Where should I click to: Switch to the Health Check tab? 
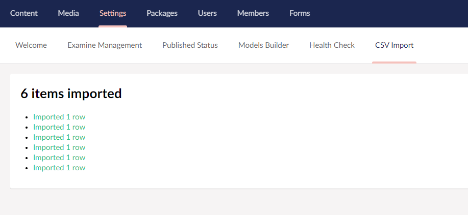pyautogui.click(x=332, y=45)
